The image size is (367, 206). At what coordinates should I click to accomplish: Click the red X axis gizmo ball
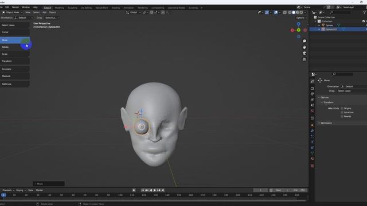(292, 30)
